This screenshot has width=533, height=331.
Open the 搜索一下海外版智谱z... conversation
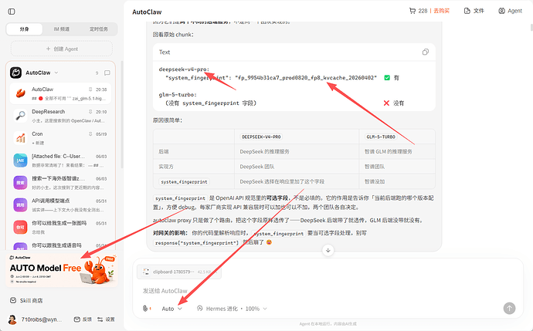(x=58, y=178)
